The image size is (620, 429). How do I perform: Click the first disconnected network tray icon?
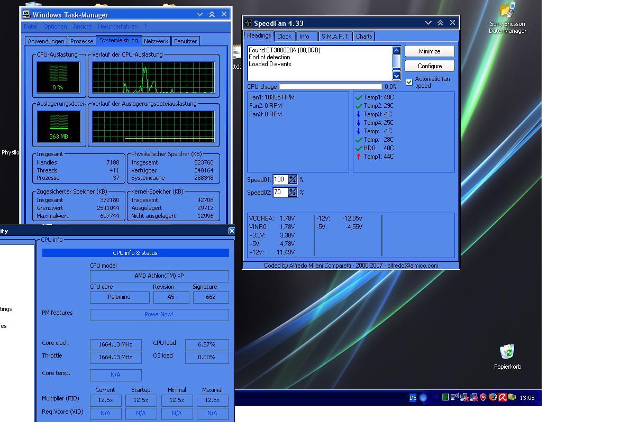(x=464, y=397)
